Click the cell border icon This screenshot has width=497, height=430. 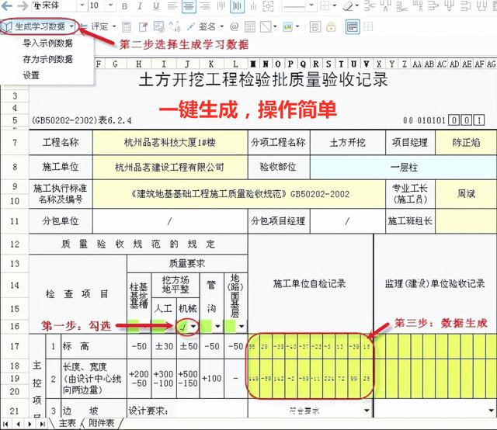(325, 5)
